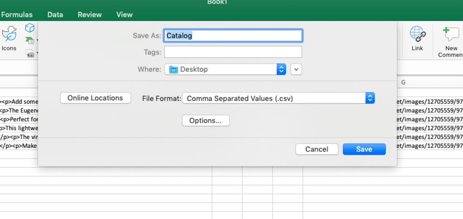
Task: Click into the Tags text field
Action: click(233, 52)
